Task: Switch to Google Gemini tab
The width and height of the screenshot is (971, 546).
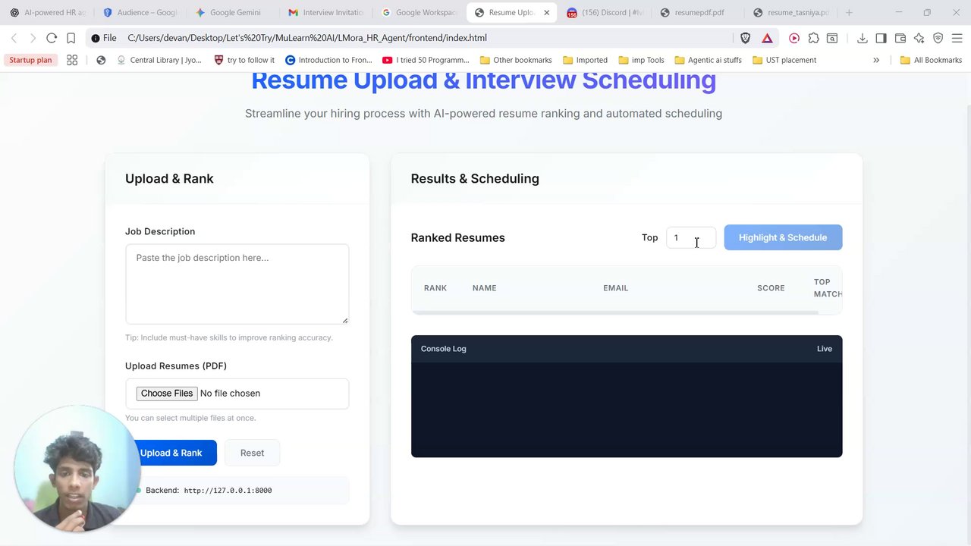Action: tap(234, 12)
